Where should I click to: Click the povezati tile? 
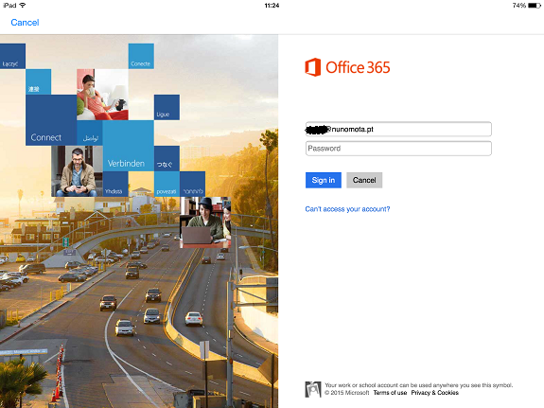167,184
